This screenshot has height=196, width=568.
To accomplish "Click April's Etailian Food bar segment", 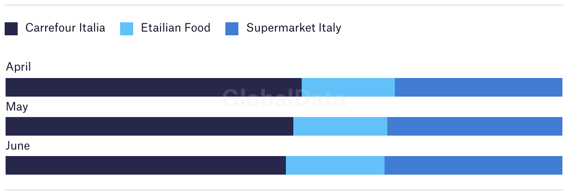I will [x=348, y=87].
